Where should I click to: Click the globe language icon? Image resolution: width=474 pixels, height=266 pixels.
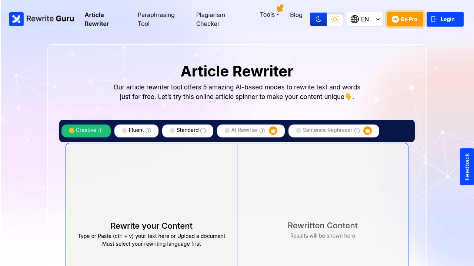(x=355, y=19)
